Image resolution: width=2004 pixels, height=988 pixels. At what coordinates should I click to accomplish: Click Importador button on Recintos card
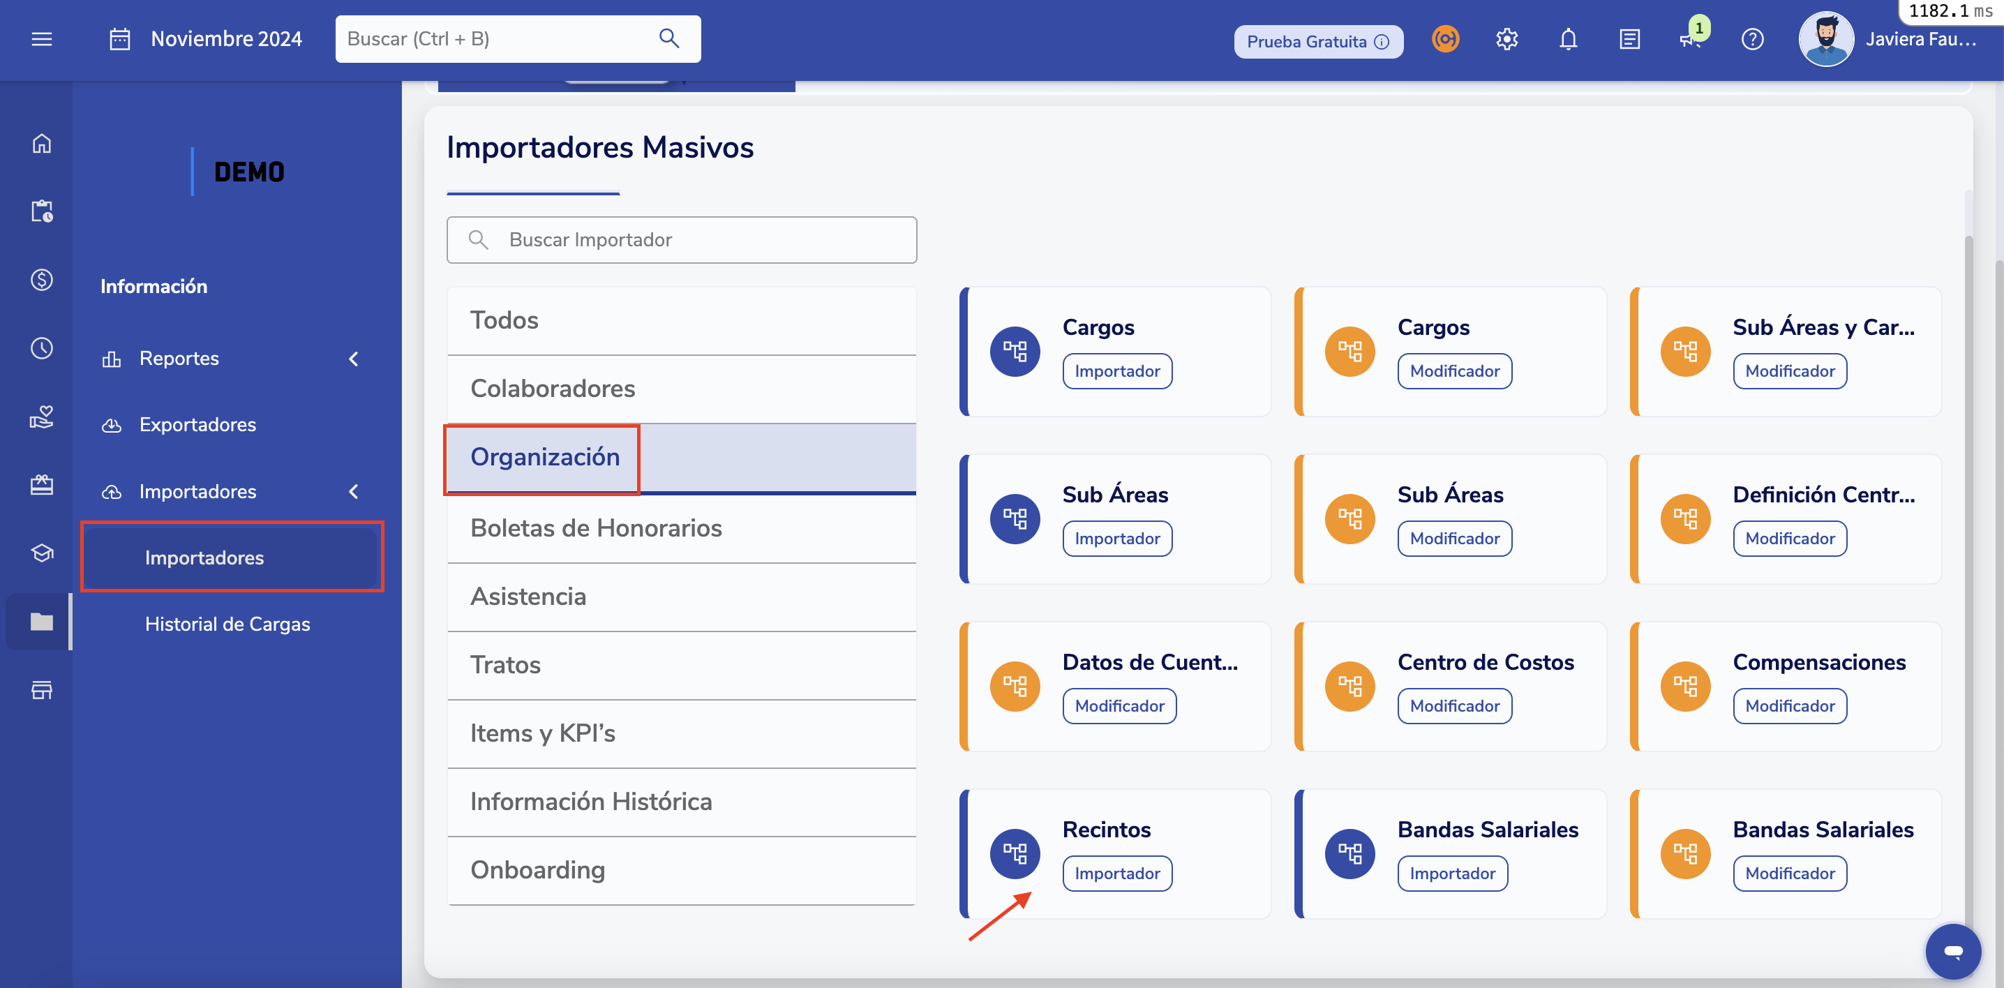tap(1116, 873)
